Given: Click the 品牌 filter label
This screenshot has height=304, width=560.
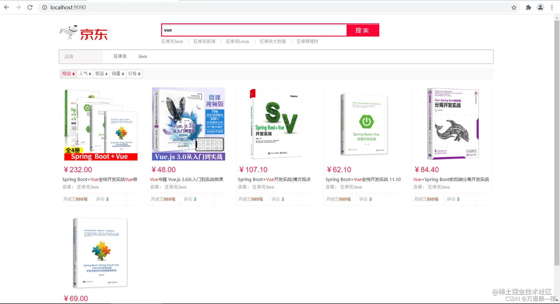Looking at the screenshot, I should click(69, 57).
